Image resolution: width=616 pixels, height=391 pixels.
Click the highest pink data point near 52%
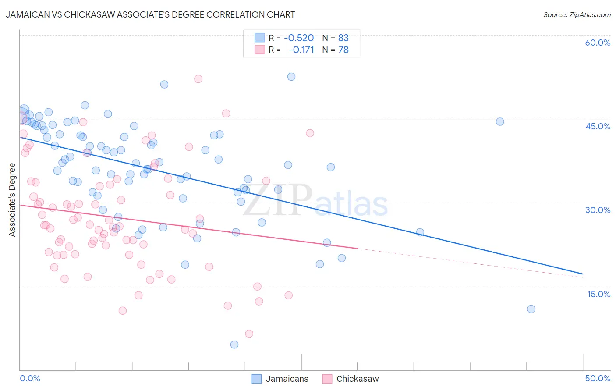coord(198,79)
